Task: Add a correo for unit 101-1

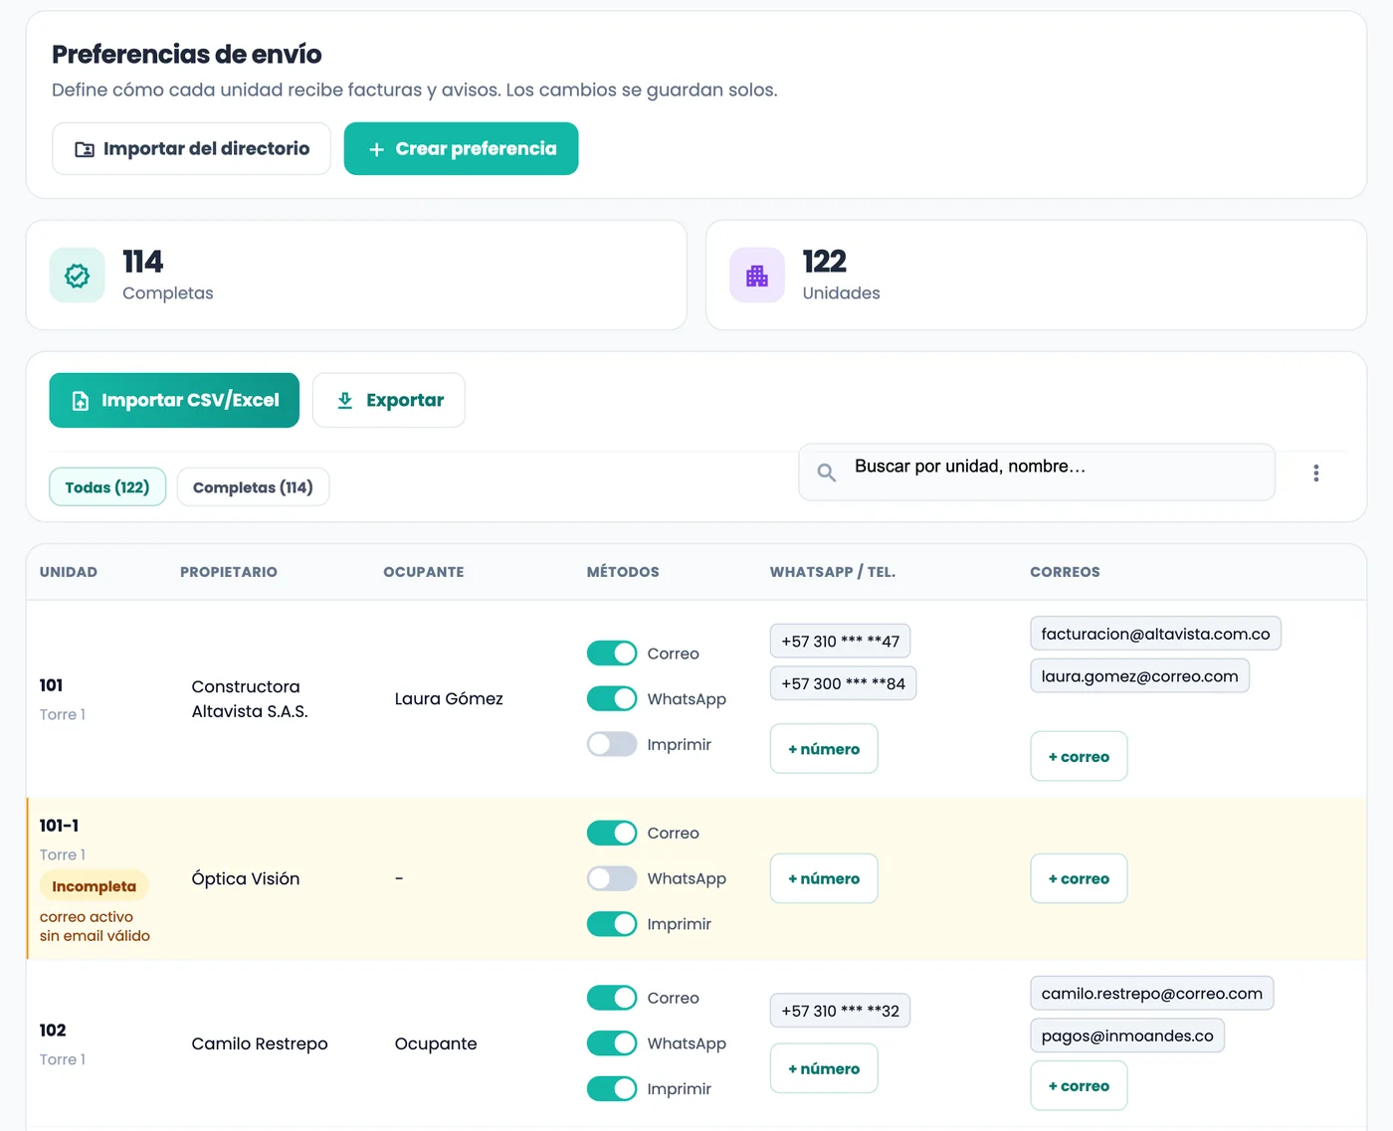Action: tap(1079, 879)
